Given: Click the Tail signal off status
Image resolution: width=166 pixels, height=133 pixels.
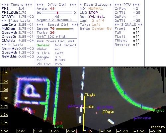Looking at the screenshot, I should pos(136,33).
